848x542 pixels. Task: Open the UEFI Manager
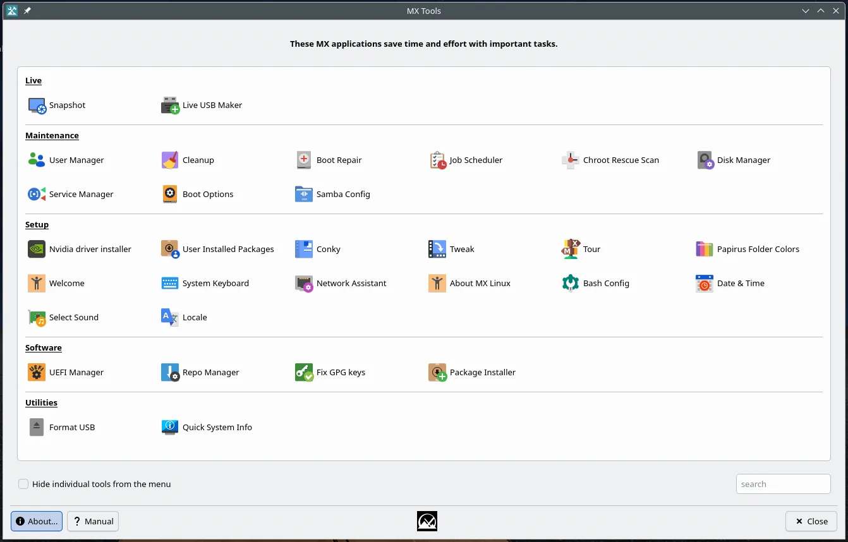66,372
